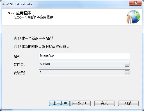This screenshot has width=144, height=111.
Task: Click the 名称: label
Action: click(18, 56)
